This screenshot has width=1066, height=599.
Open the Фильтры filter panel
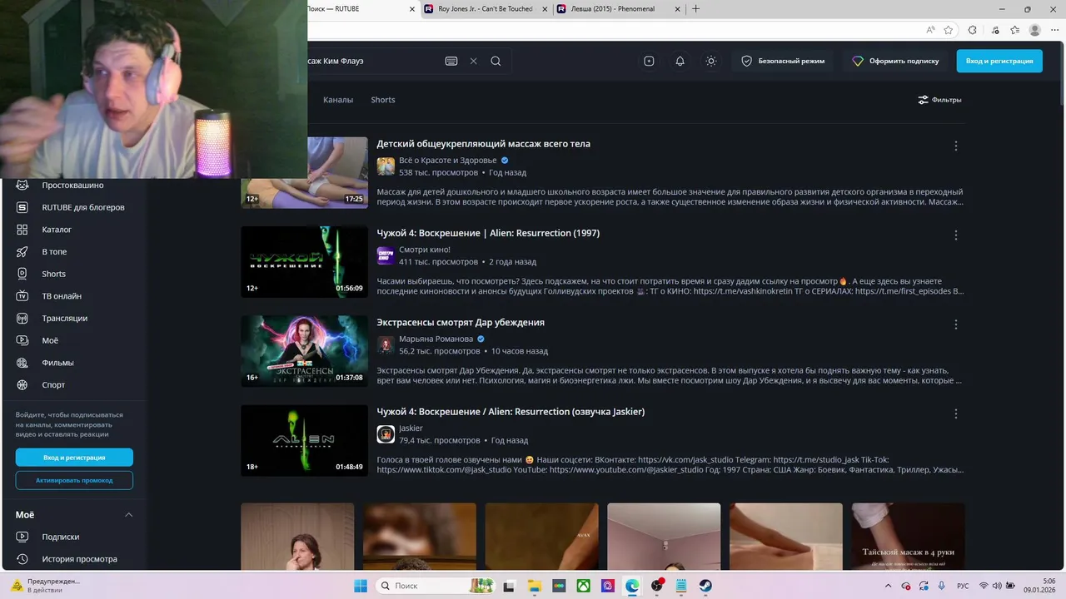(x=939, y=100)
